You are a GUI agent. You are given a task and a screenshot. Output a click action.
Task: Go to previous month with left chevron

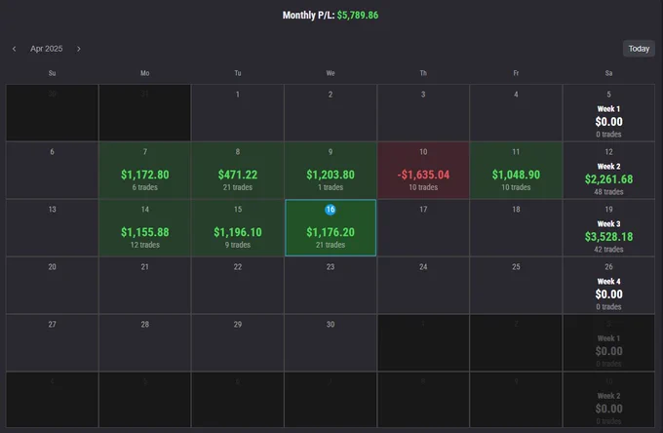pyautogui.click(x=14, y=49)
